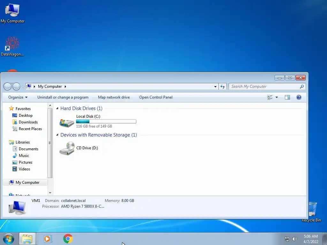This screenshot has height=245, width=327.
Task: Click the refresh button beside address bar
Action: tap(223, 86)
